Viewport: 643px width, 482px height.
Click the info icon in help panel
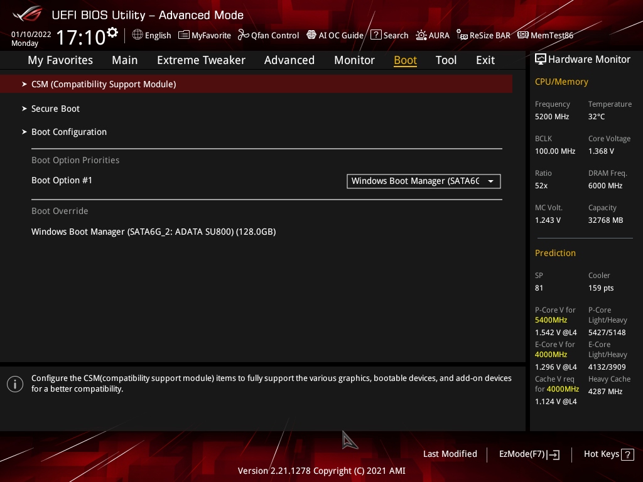(x=15, y=384)
